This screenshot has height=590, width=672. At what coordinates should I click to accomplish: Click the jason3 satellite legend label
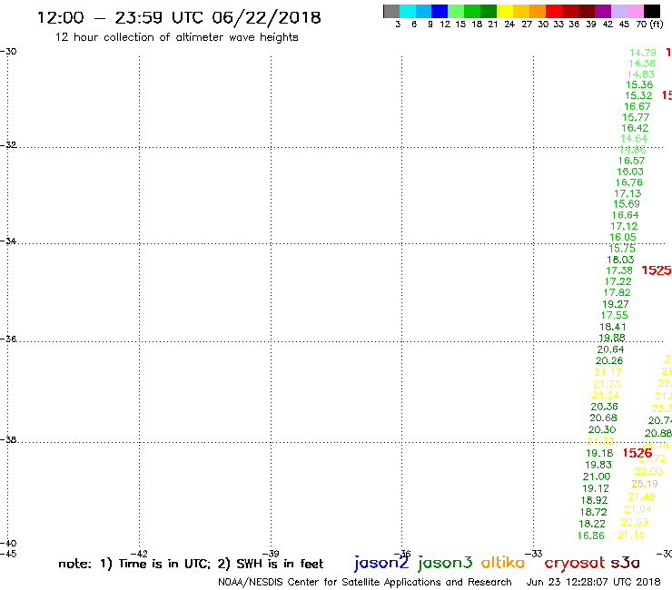point(445,563)
